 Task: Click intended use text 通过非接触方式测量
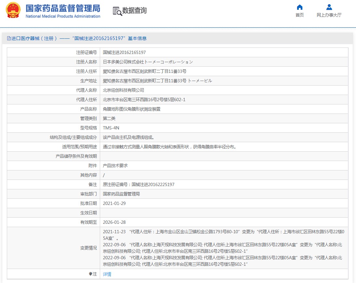170,147
